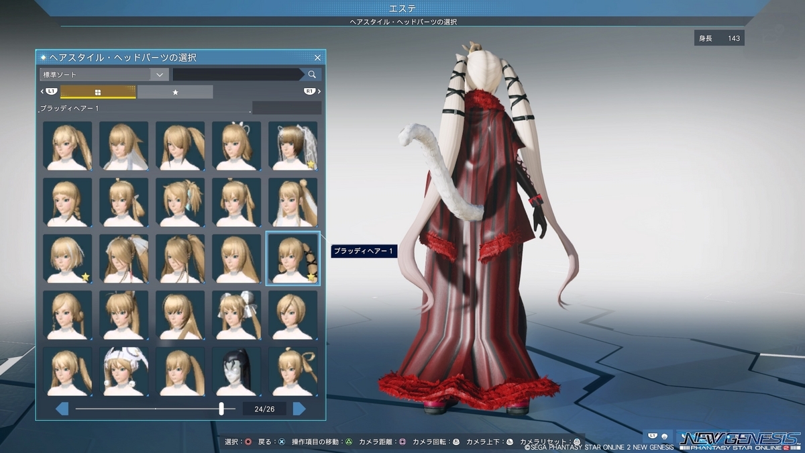Viewport: 805px width, 453px height.
Task: Close the hairstyle selection window
Action: click(317, 58)
